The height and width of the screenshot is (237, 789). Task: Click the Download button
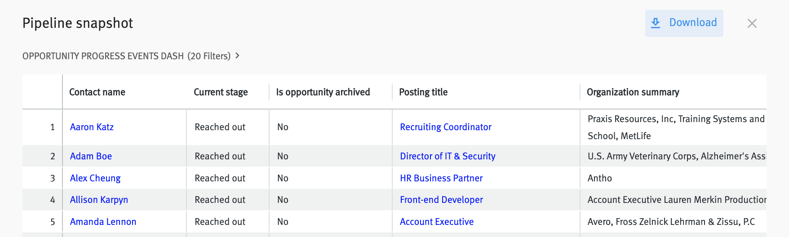[x=684, y=23]
